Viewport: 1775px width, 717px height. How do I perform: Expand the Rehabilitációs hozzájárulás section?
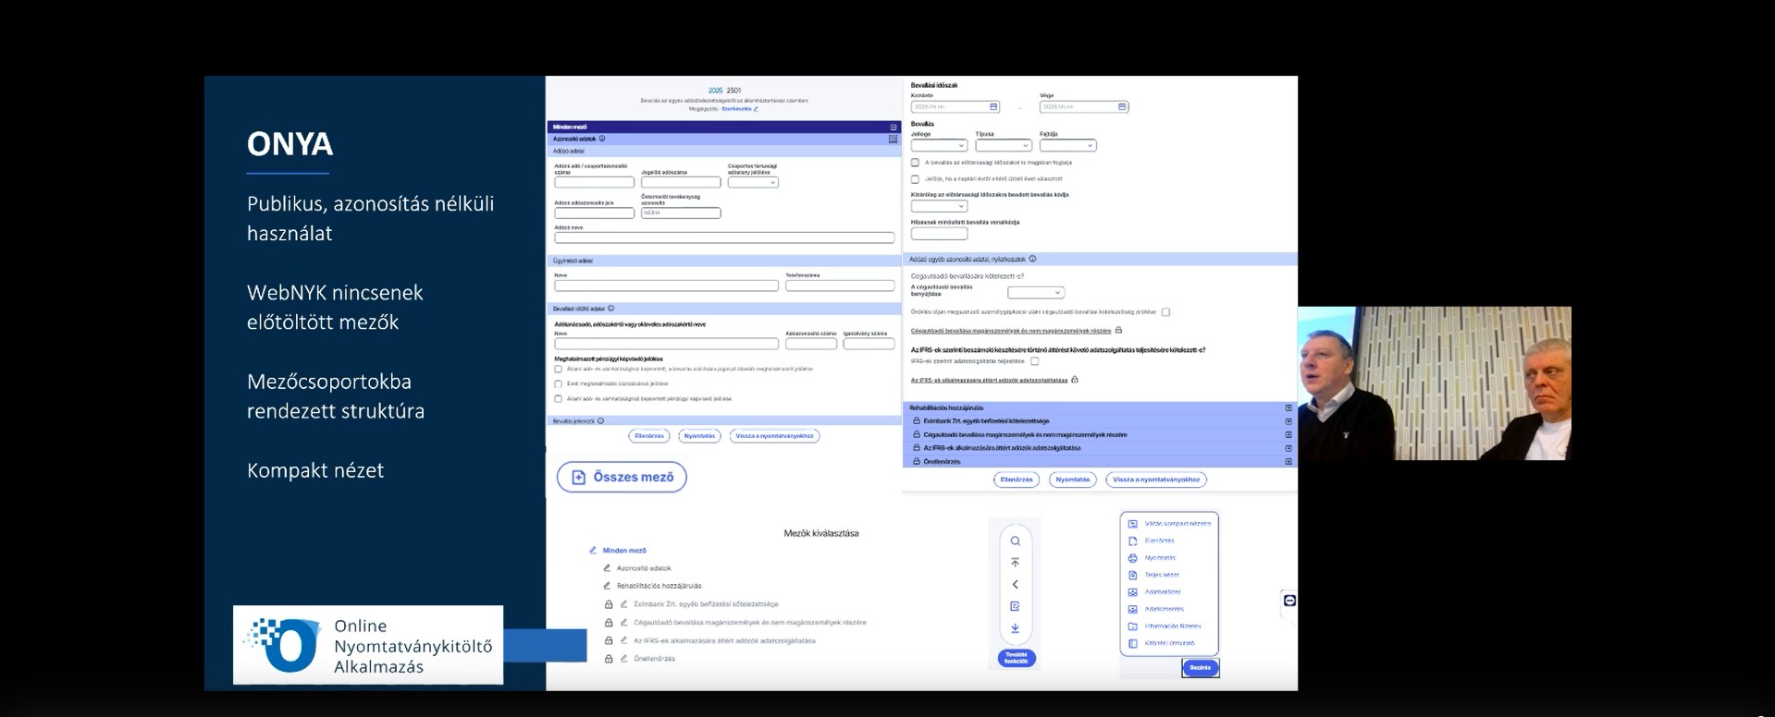point(1288,407)
